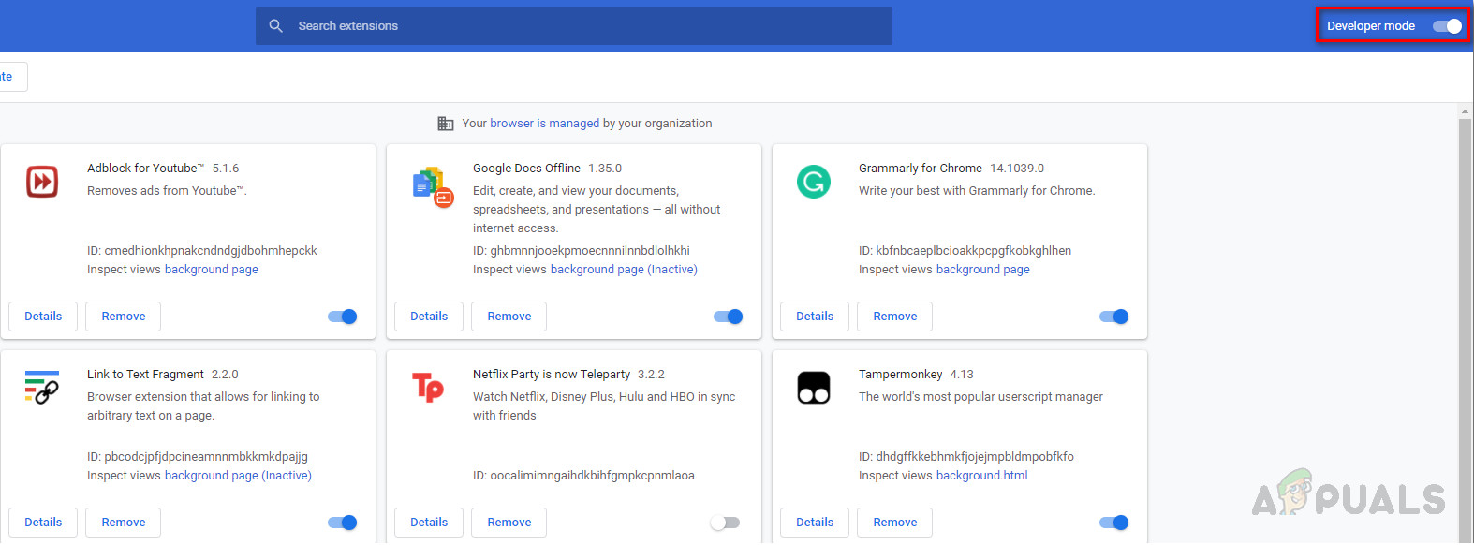
Task: Disable Tampermonkey extension toggle
Action: click(1114, 523)
